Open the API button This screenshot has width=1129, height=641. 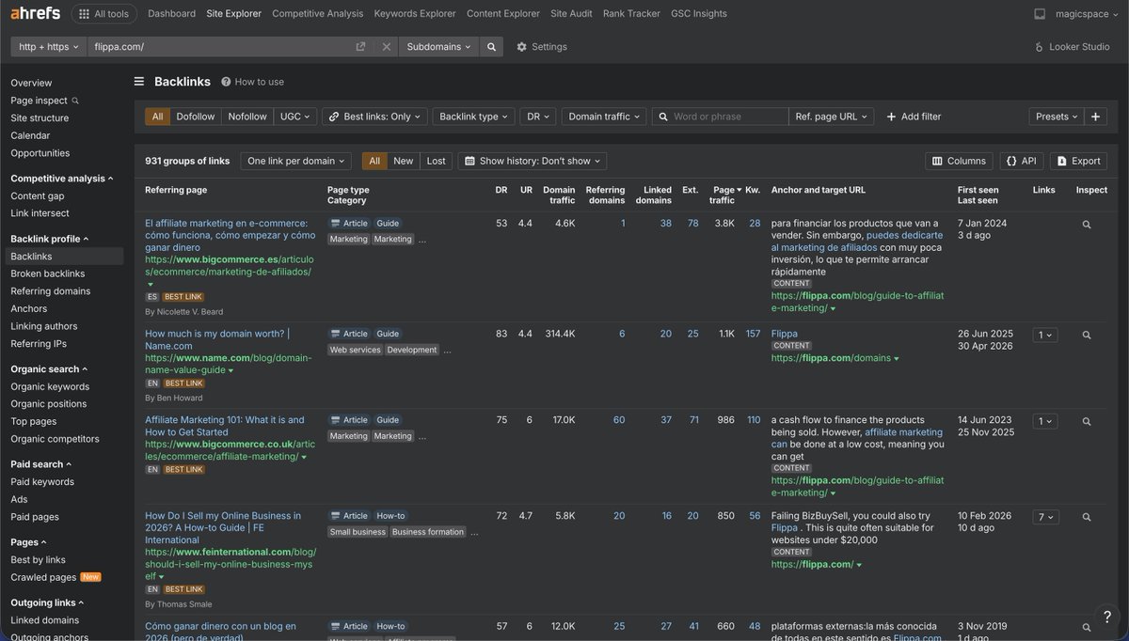(1021, 161)
